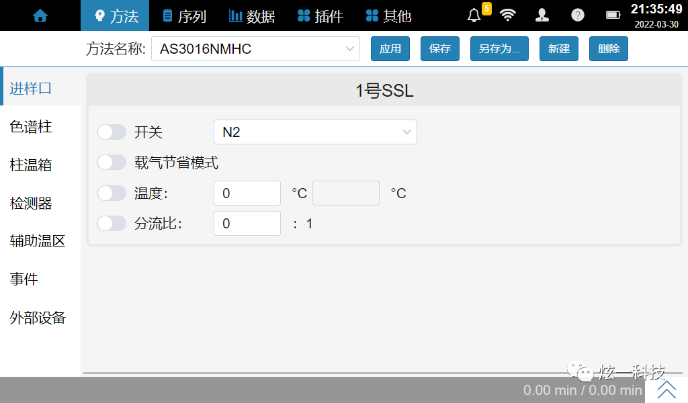Open 外部设备 in the sidebar

click(40, 318)
